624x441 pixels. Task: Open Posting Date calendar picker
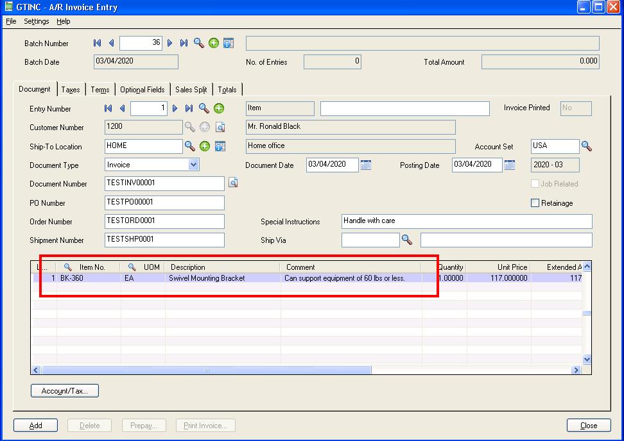510,165
